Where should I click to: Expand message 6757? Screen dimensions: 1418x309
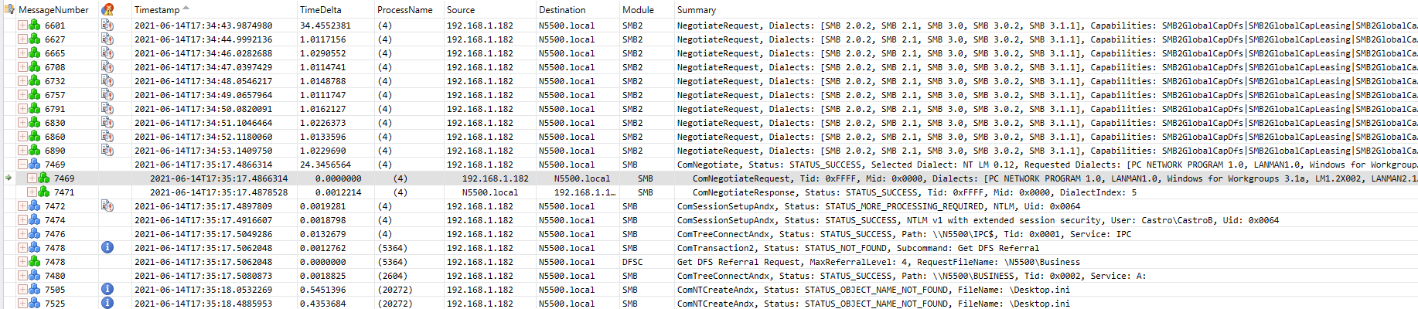coord(22,95)
